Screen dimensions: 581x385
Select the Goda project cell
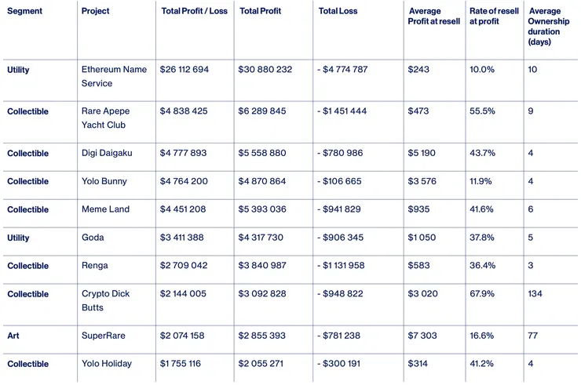(x=93, y=238)
